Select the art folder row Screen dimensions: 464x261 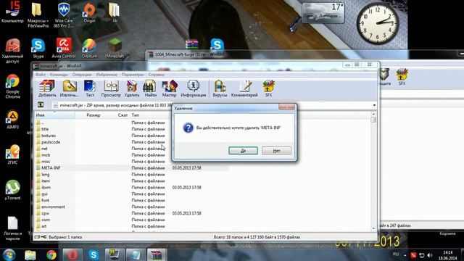131,226
